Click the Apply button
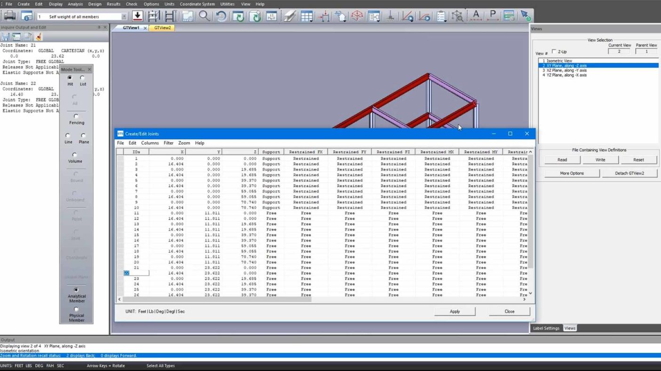This screenshot has width=661, height=371. 454,311
